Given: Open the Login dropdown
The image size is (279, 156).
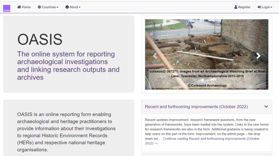Looking at the screenshot, I should coord(265,7).
